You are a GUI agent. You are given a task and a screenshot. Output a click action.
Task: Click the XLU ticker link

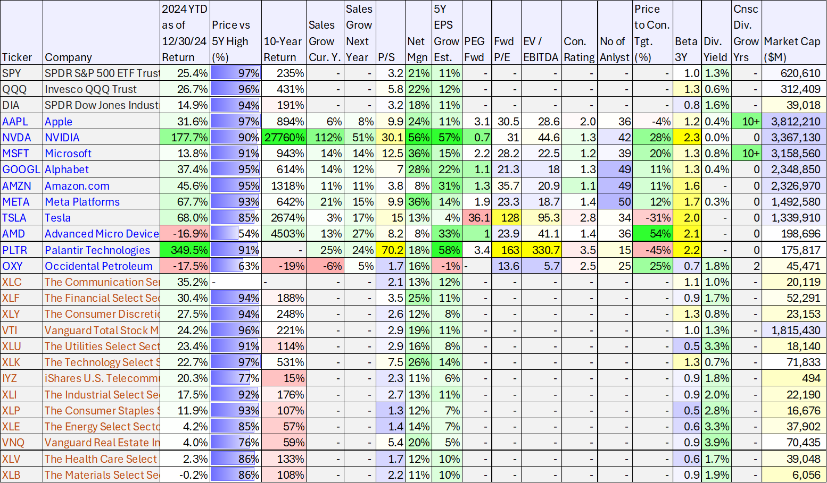[12, 346]
